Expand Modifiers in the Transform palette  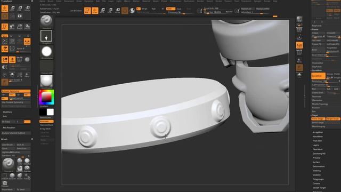[x=7, y=112]
